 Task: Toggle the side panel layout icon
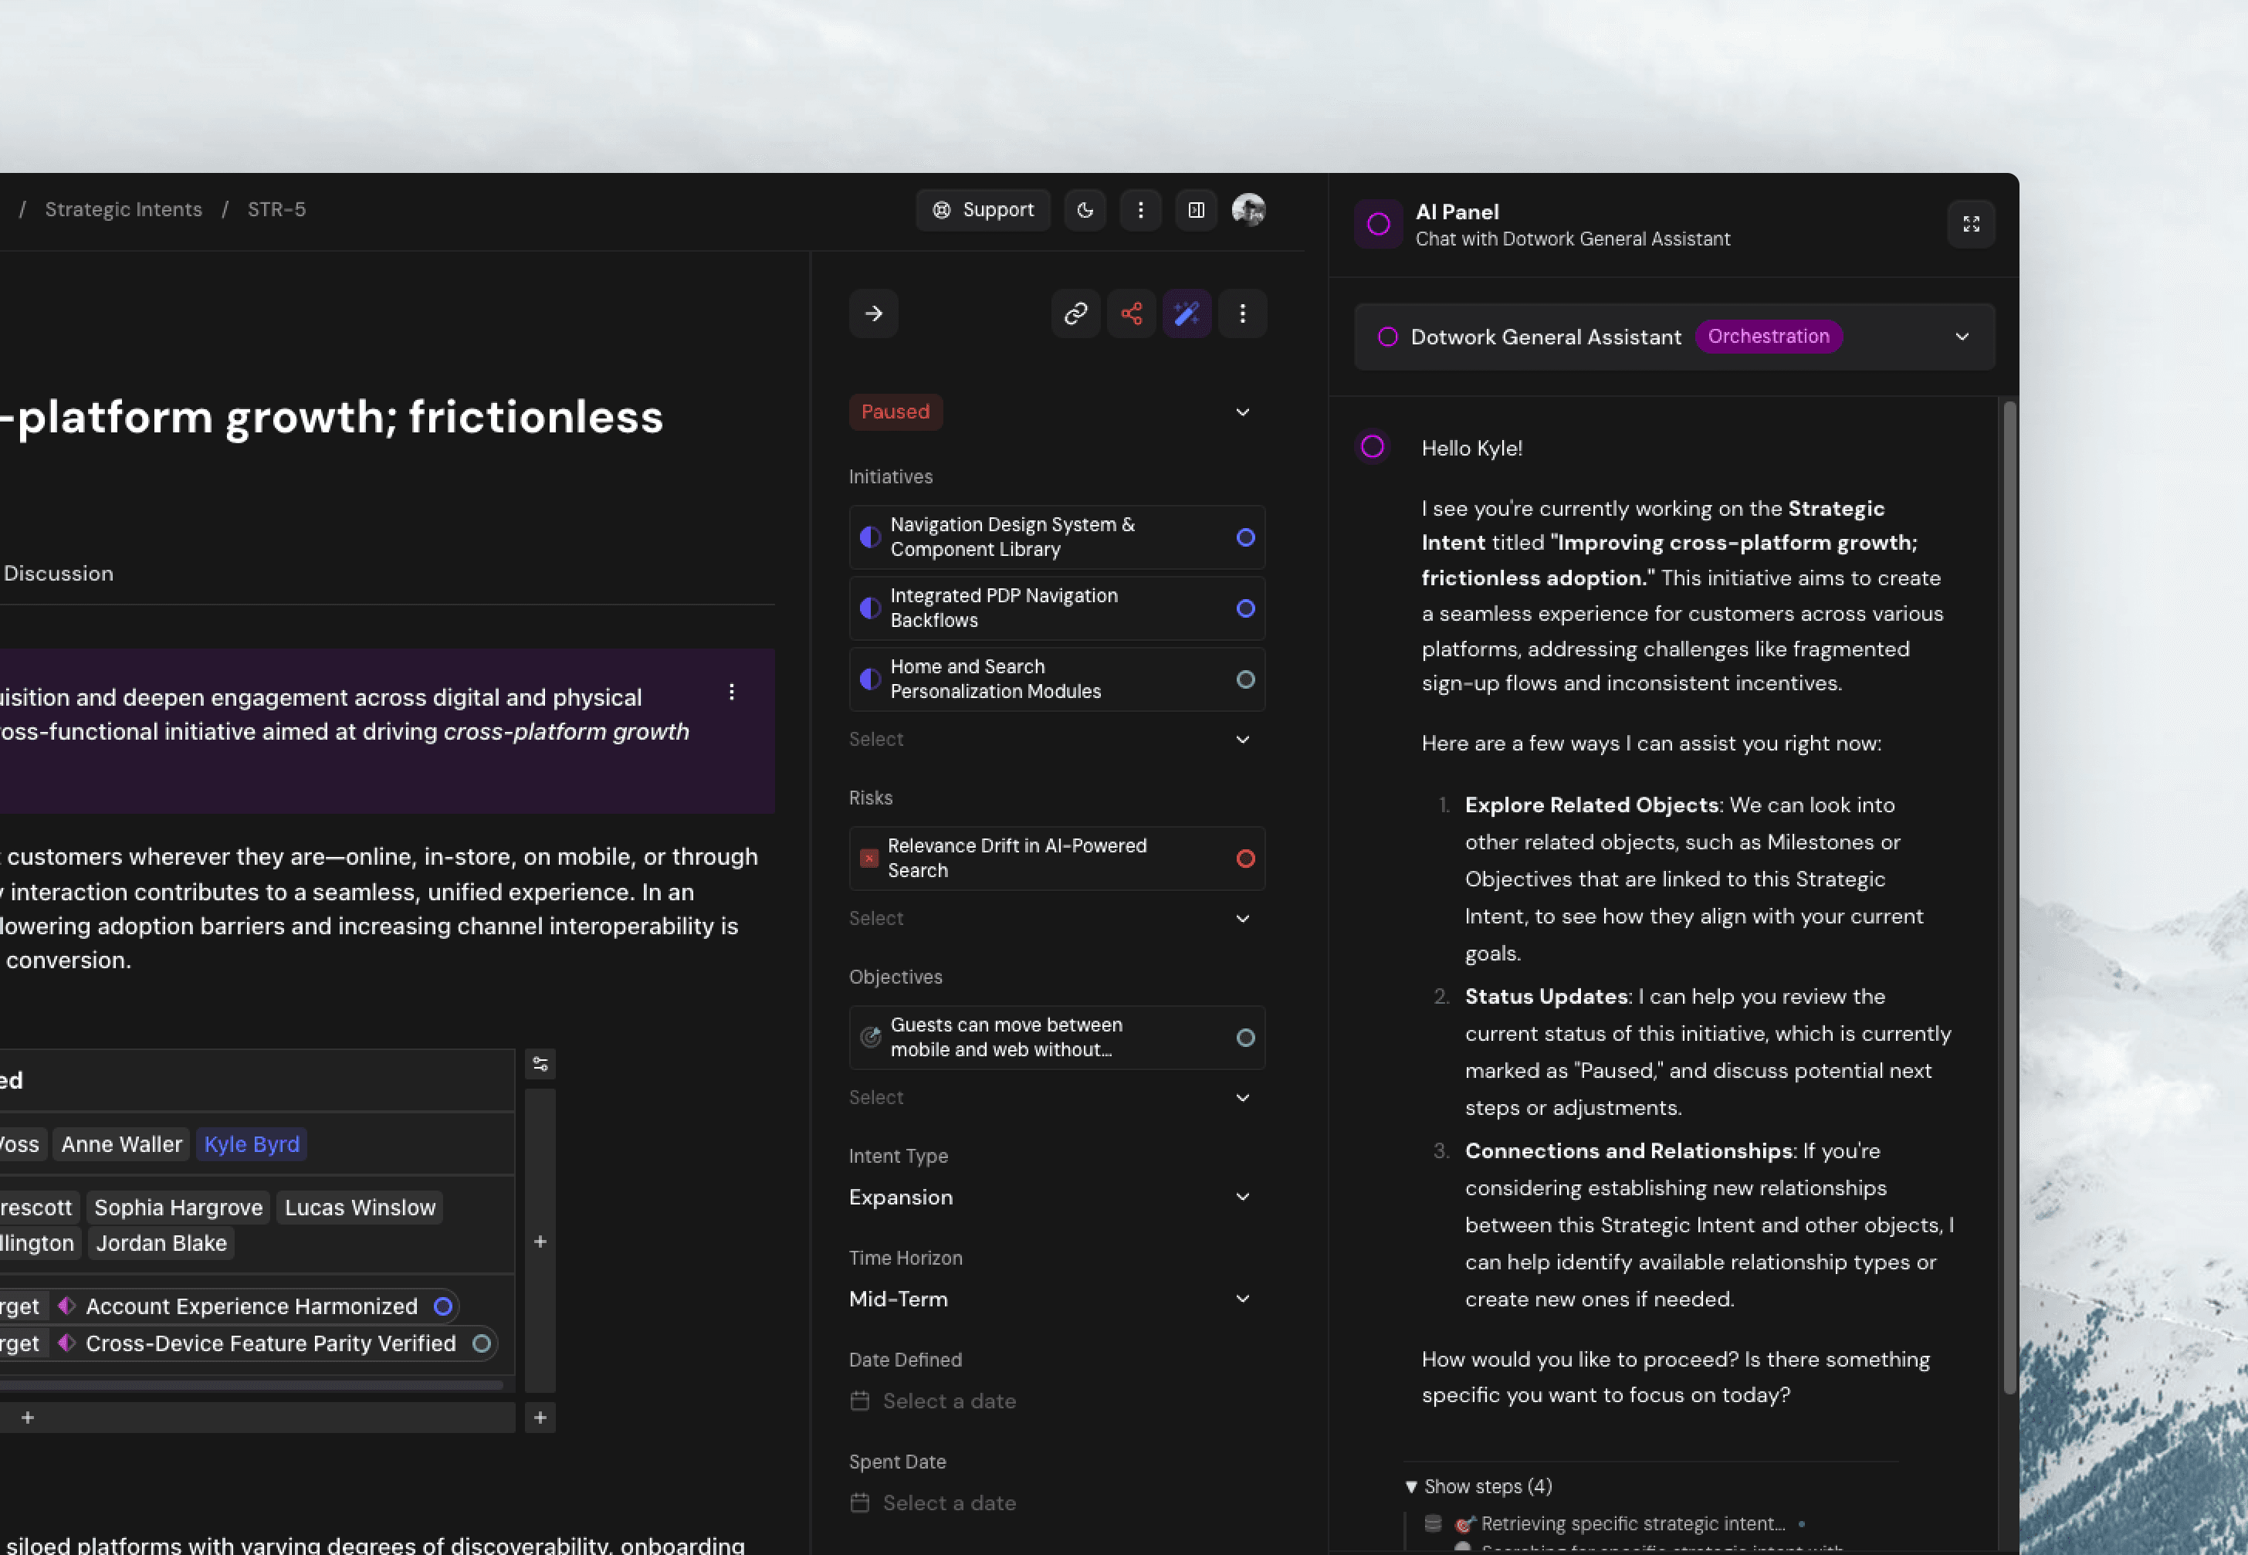1196,211
